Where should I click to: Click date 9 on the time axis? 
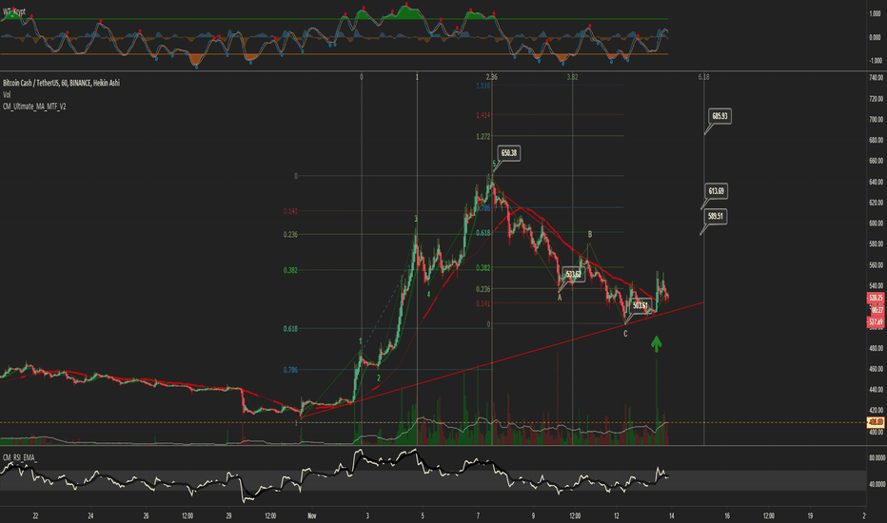coord(533,515)
